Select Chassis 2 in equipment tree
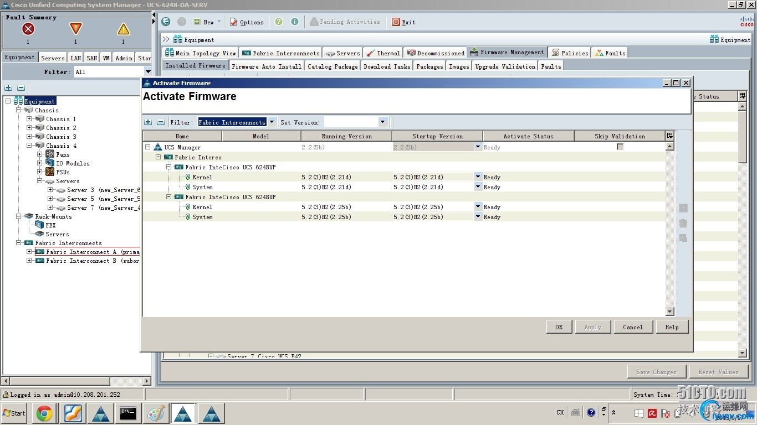757x425 pixels. (56, 128)
